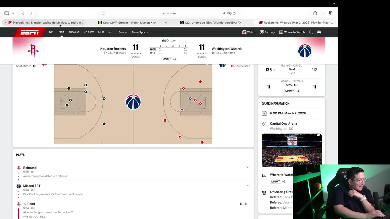Switch to the Underdog NBA X tab
Screen dimensions: 390x219
point(211,23)
